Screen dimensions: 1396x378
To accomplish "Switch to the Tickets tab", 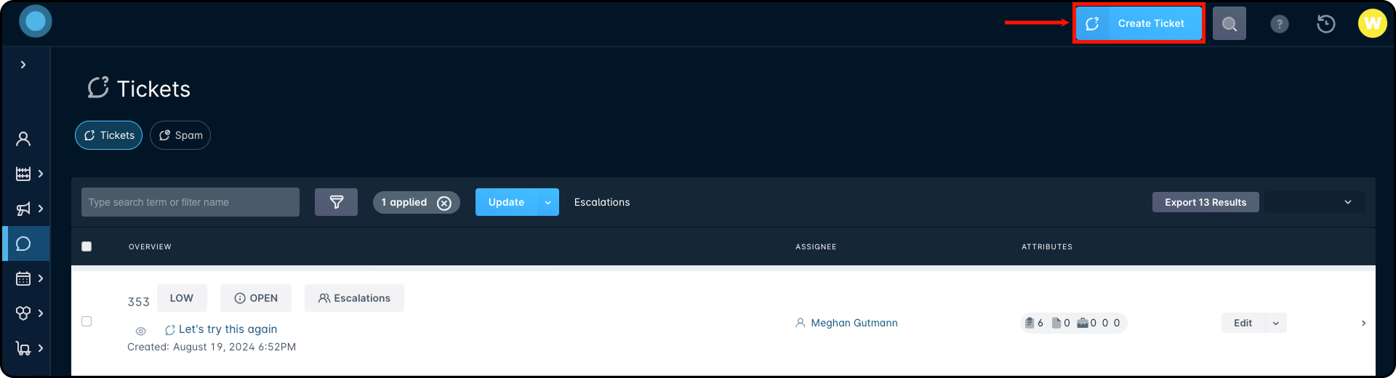I will (108, 135).
